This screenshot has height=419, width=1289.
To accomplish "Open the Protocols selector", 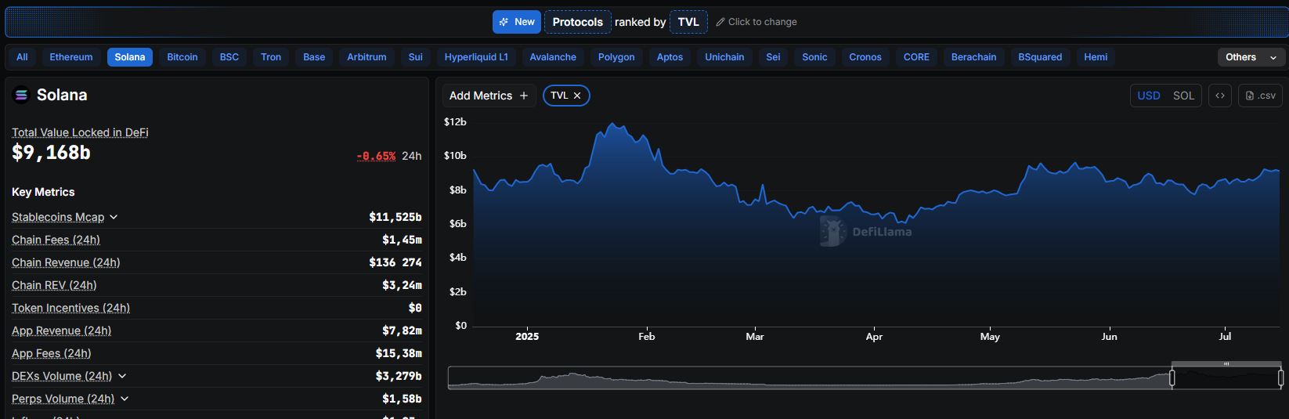I will click(577, 22).
